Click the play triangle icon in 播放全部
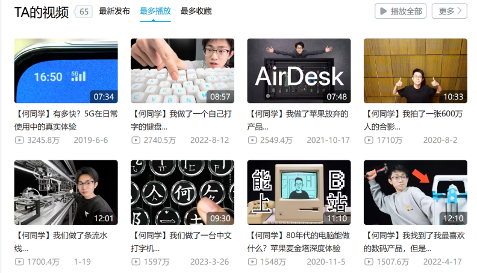The image size is (477, 273). click(x=383, y=11)
